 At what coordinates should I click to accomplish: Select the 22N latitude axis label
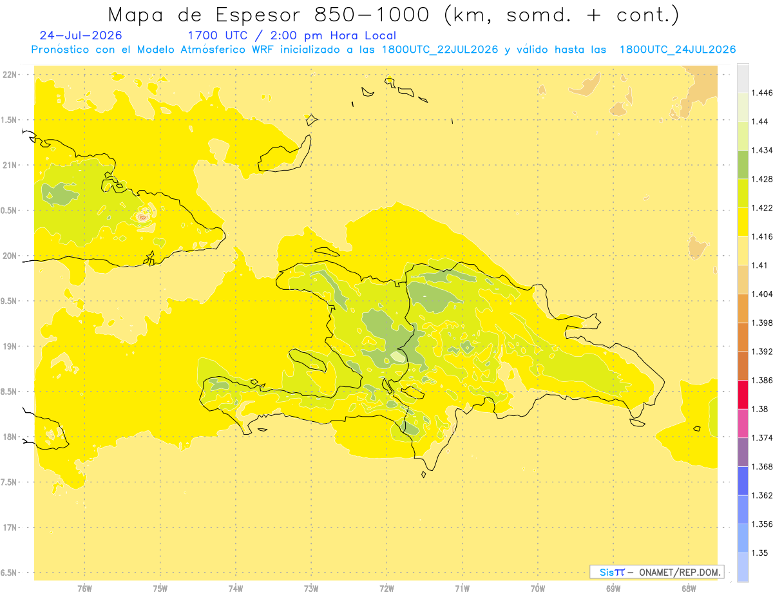click(x=10, y=74)
